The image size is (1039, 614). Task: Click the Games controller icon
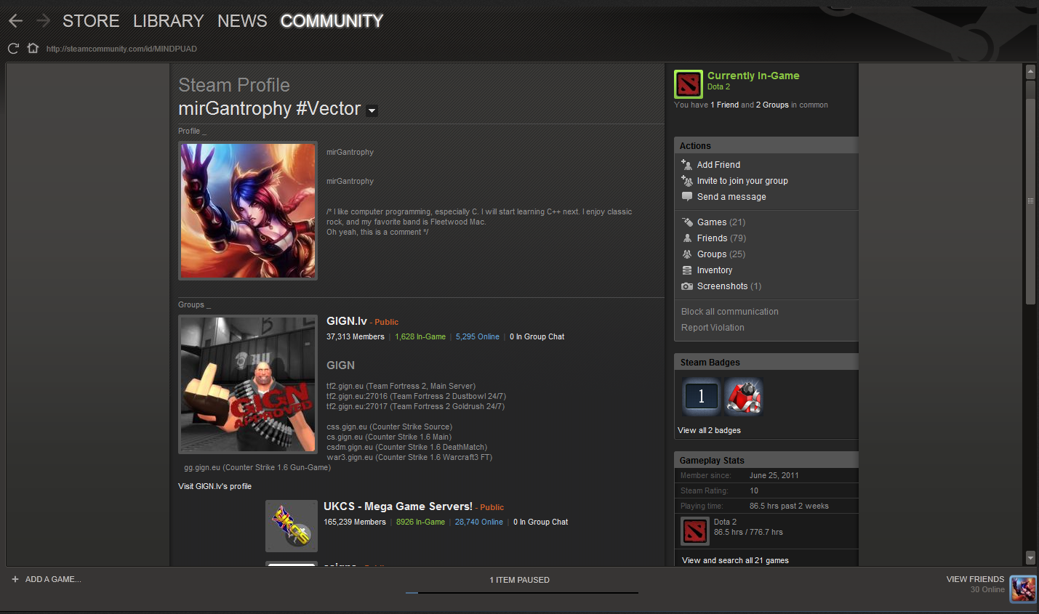coord(687,222)
